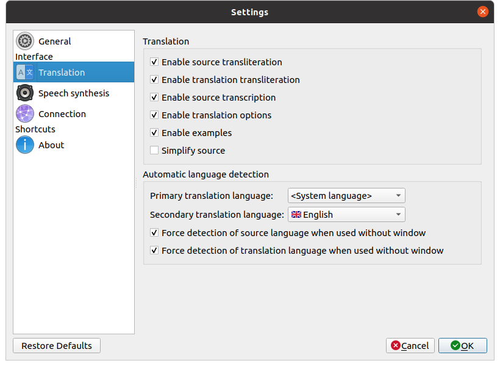This screenshot has width=500, height=366.
Task: Toggle Enable source transcription
Action: tap(155, 98)
